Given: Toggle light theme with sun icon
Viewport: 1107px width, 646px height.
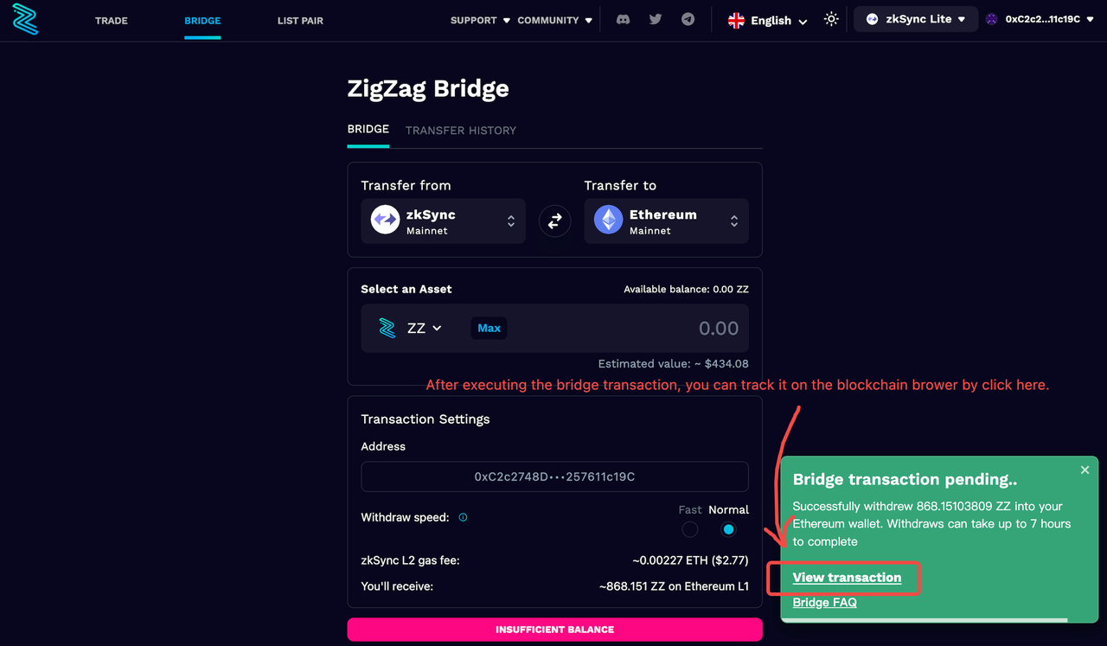Looking at the screenshot, I should click(831, 19).
